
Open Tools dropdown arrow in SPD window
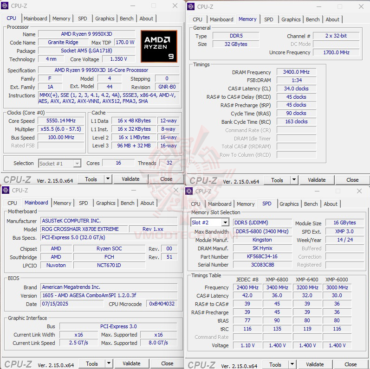pos(292,364)
